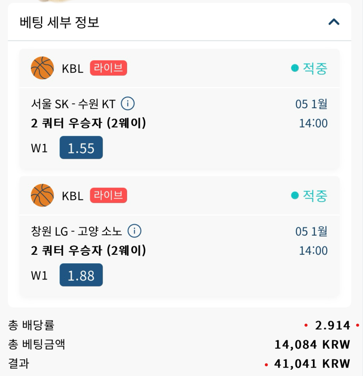Open the 서울 SK - 수원 KT match

[73, 104]
